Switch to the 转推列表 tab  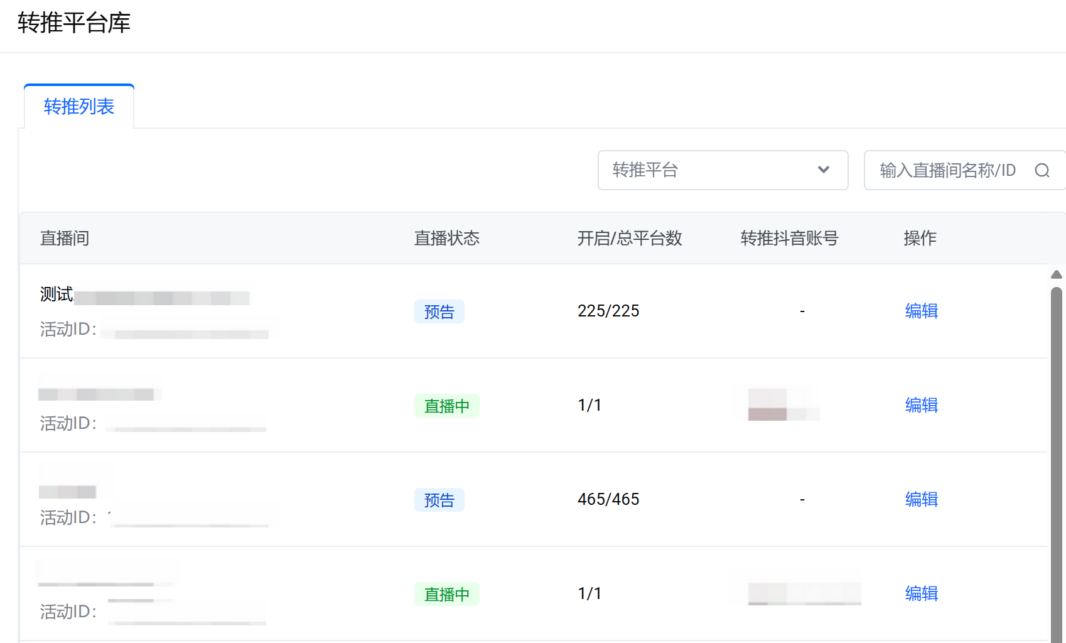point(79,107)
